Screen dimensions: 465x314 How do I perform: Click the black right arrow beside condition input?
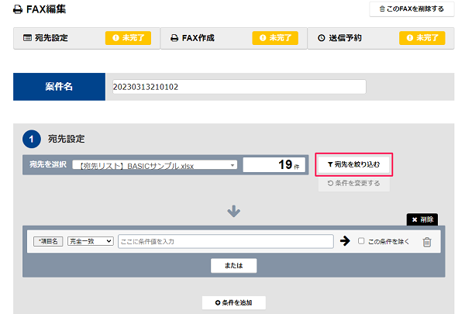pos(345,240)
